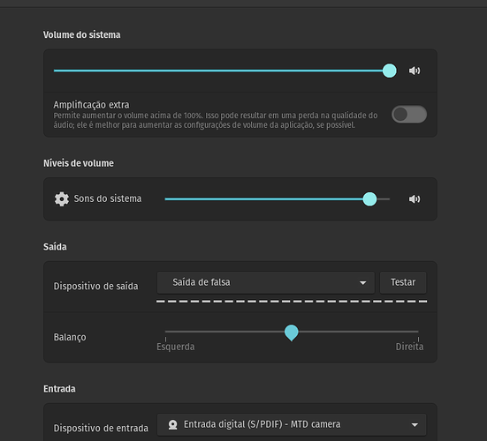
Task: Click the Esquerda balance label
Action: click(x=176, y=347)
